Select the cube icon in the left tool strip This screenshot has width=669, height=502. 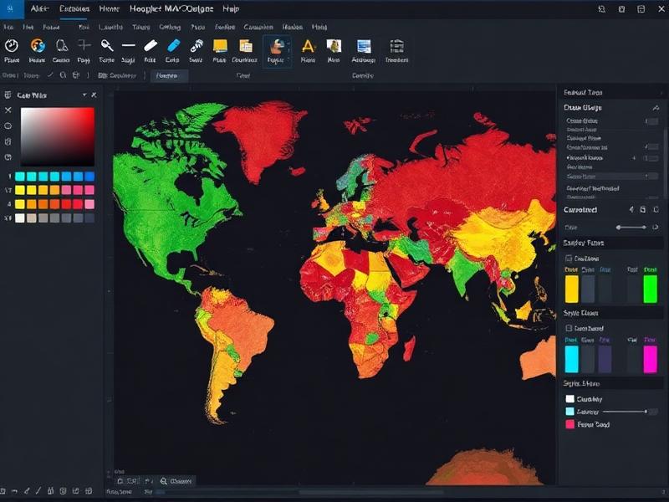tap(8, 141)
